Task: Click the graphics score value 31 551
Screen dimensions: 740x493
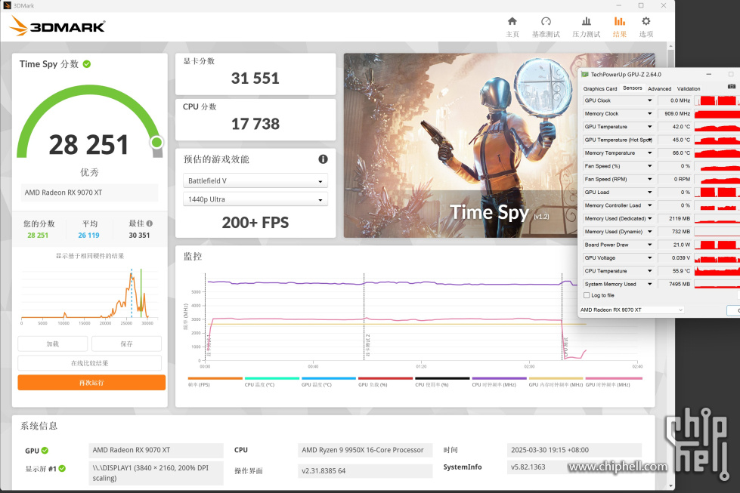Action: 255,79
